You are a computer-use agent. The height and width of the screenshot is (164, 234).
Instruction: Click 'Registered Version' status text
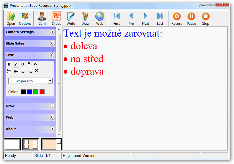click(79, 156)
